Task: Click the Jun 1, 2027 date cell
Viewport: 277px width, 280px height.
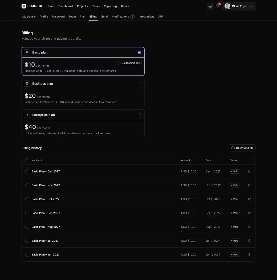Action: pyautogui.click(x=213, y=254)
